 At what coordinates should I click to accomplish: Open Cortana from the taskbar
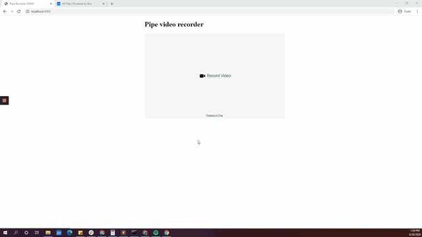26,232
